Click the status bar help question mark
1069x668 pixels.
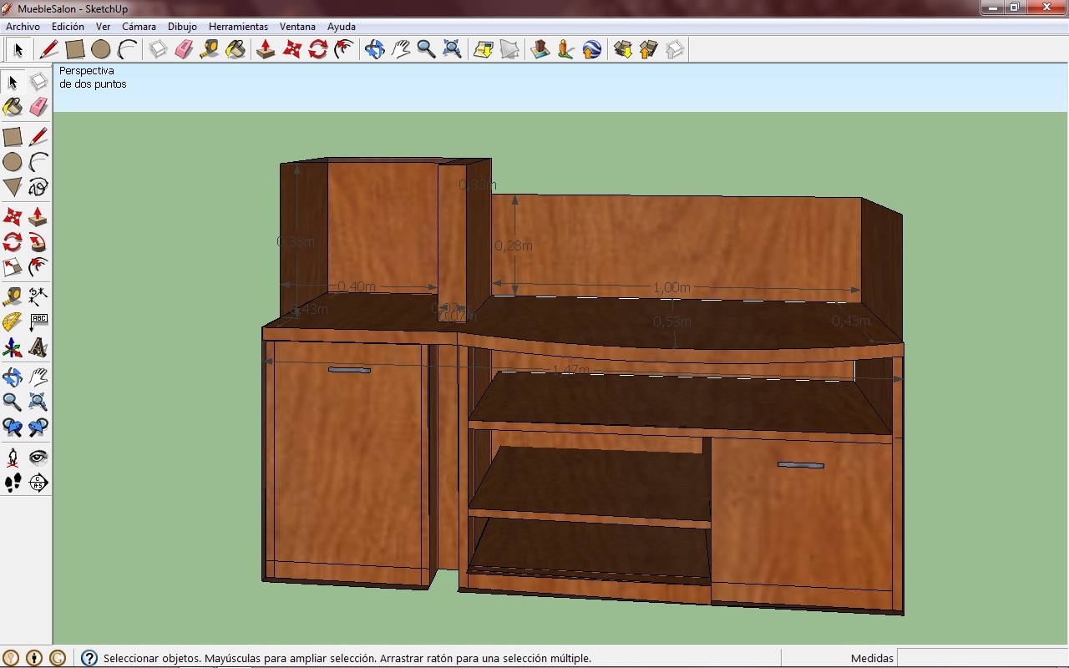pyautogui.click(x=89, y=658)
